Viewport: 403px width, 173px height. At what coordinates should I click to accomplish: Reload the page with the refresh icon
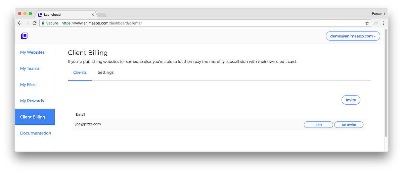(35, 23)
